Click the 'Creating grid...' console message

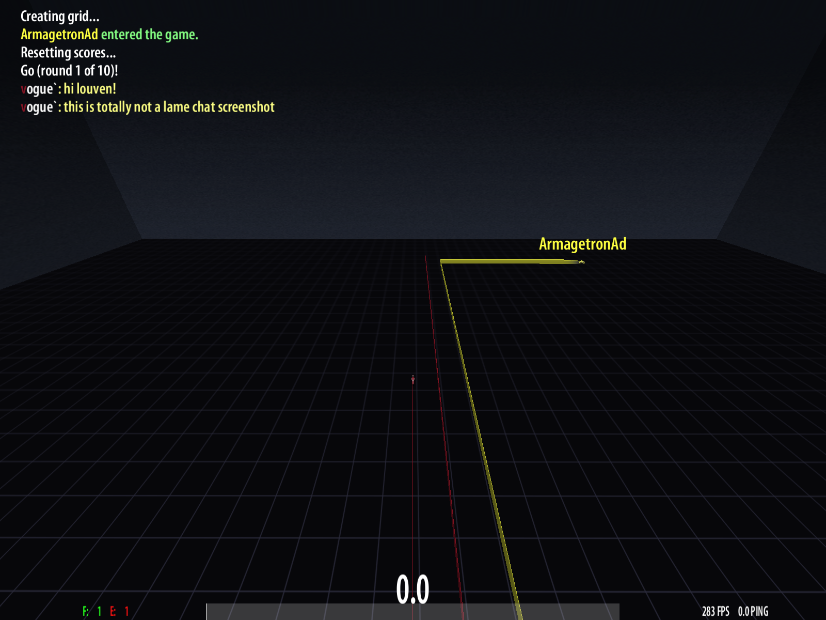pos(60,17)
